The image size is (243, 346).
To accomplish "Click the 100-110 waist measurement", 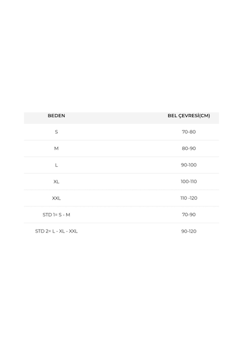I will [x=189, y=181].
